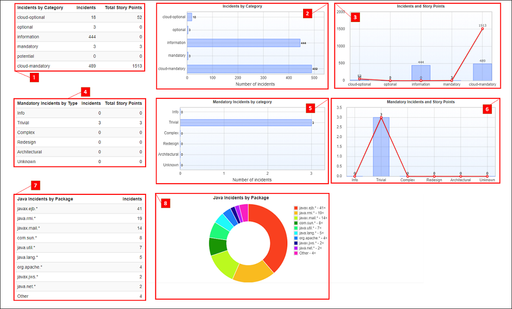Select the red callout badge labeled 7
512x309 pixels.
35,185
